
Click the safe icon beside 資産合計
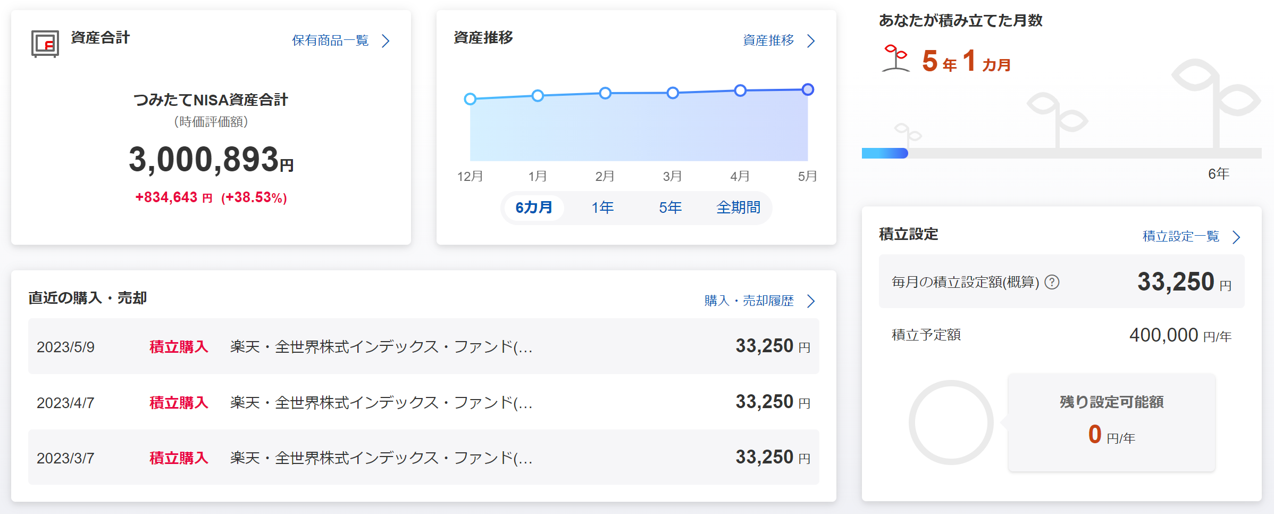pos(45,44)
